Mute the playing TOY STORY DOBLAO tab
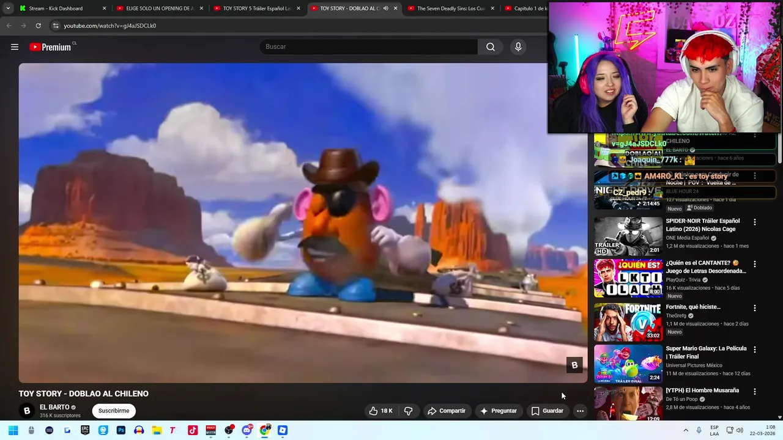Screen dimensions: 783x440 (385, 9)
